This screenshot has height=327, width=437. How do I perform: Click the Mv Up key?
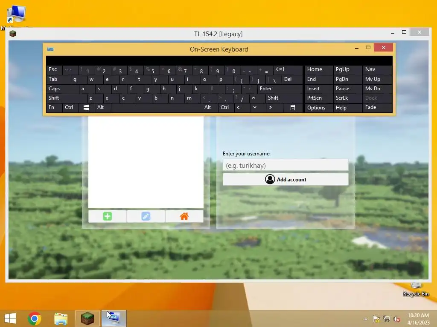point(377,80)
